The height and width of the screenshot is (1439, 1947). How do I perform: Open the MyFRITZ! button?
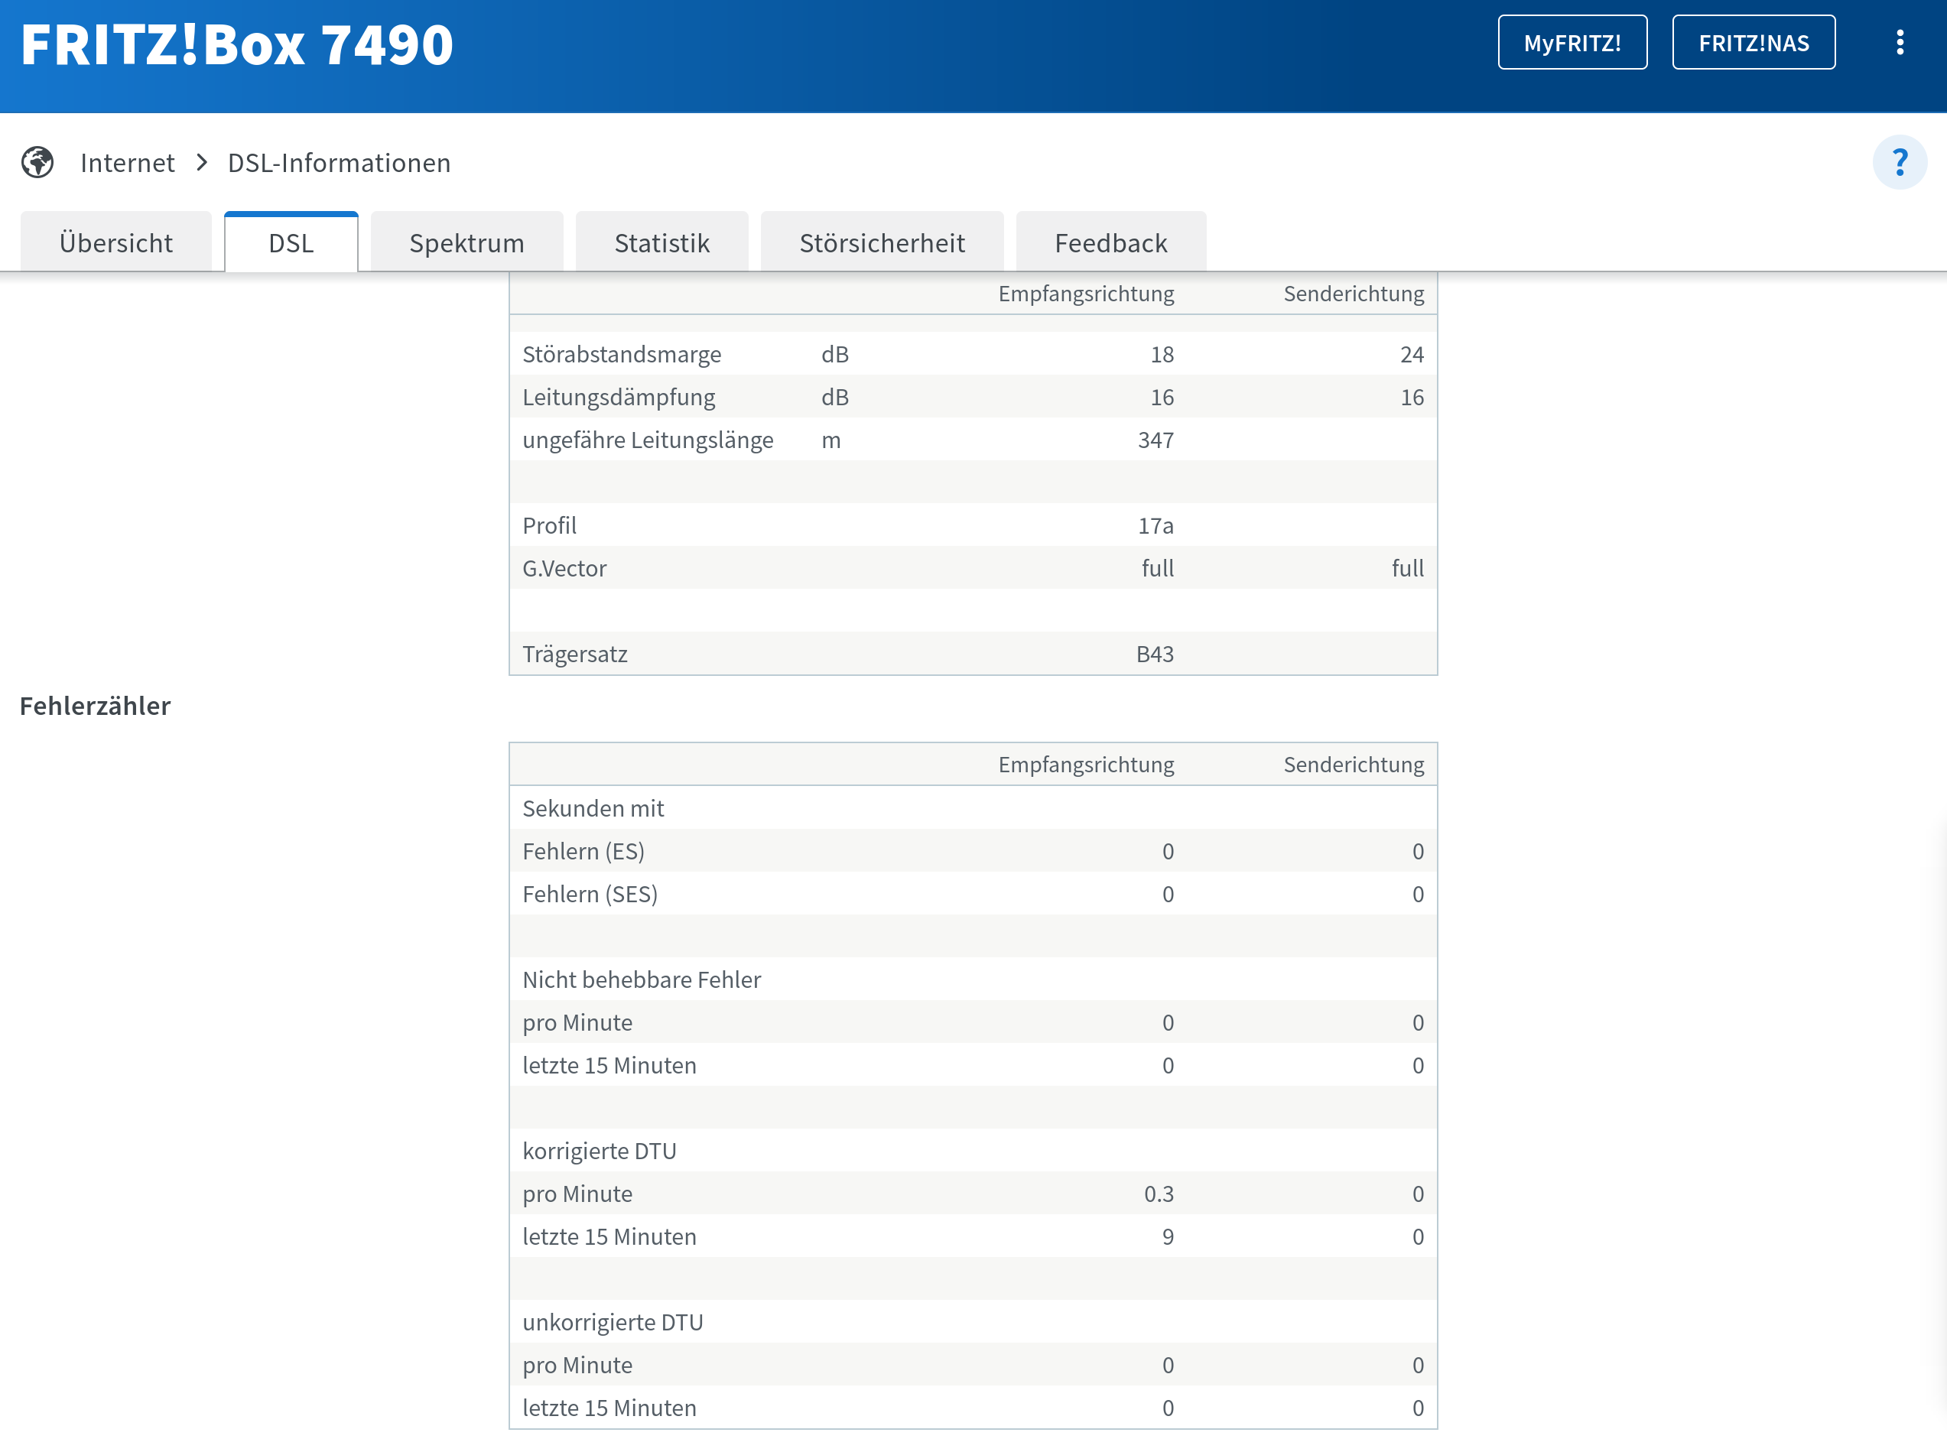point(1572,43)
